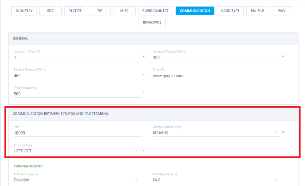The image size is (305, 186).
Task: Switch to the BIN FILE tab
Action: pyautogui.click(x=257, y=11)
